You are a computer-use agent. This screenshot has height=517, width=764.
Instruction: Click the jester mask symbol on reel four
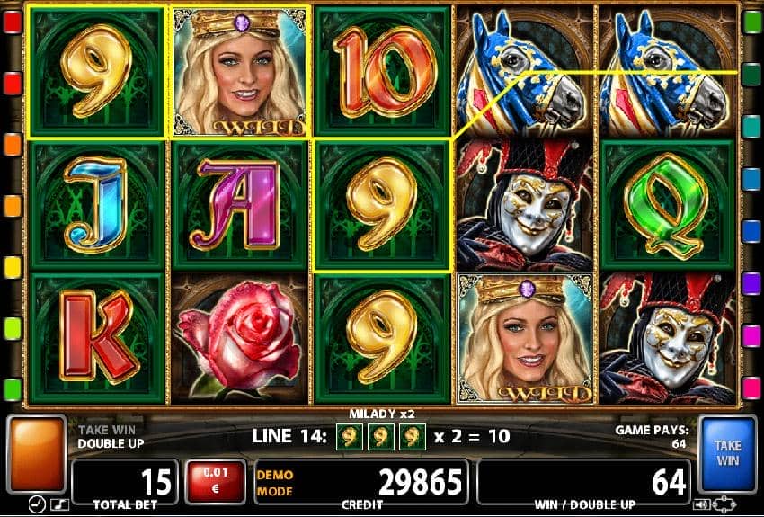coord(525,205)
